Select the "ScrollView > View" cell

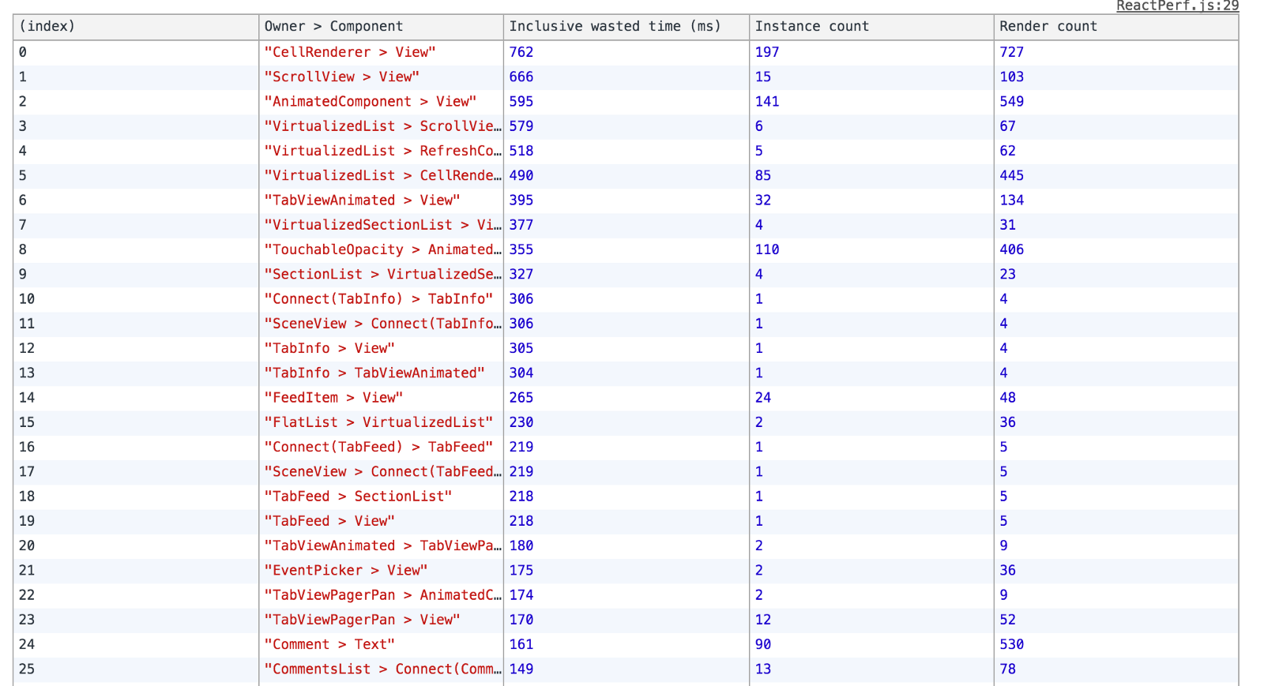[341, 77]
